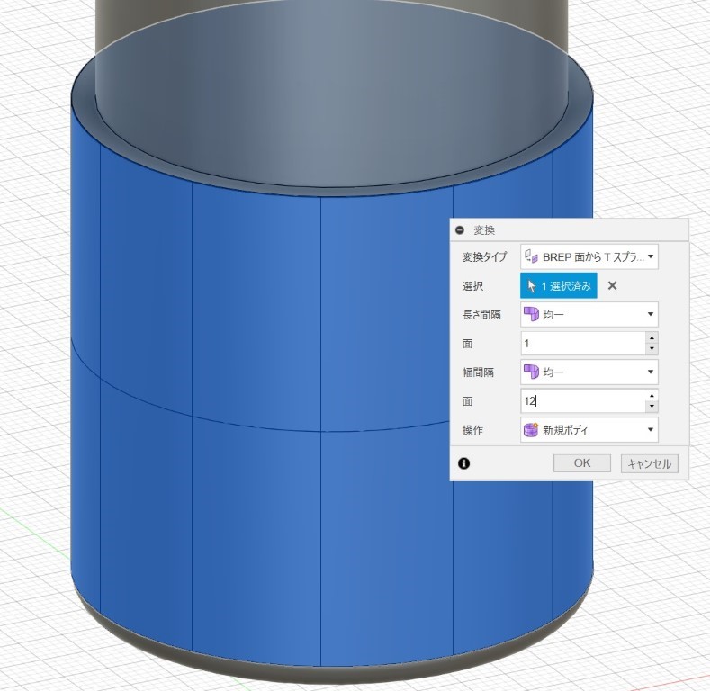Image resolution: width=710 pixels, height=691 pixels.
Task: Click the length 面 field showing 1
Action: pyautogui.click(x=582, y=343)
